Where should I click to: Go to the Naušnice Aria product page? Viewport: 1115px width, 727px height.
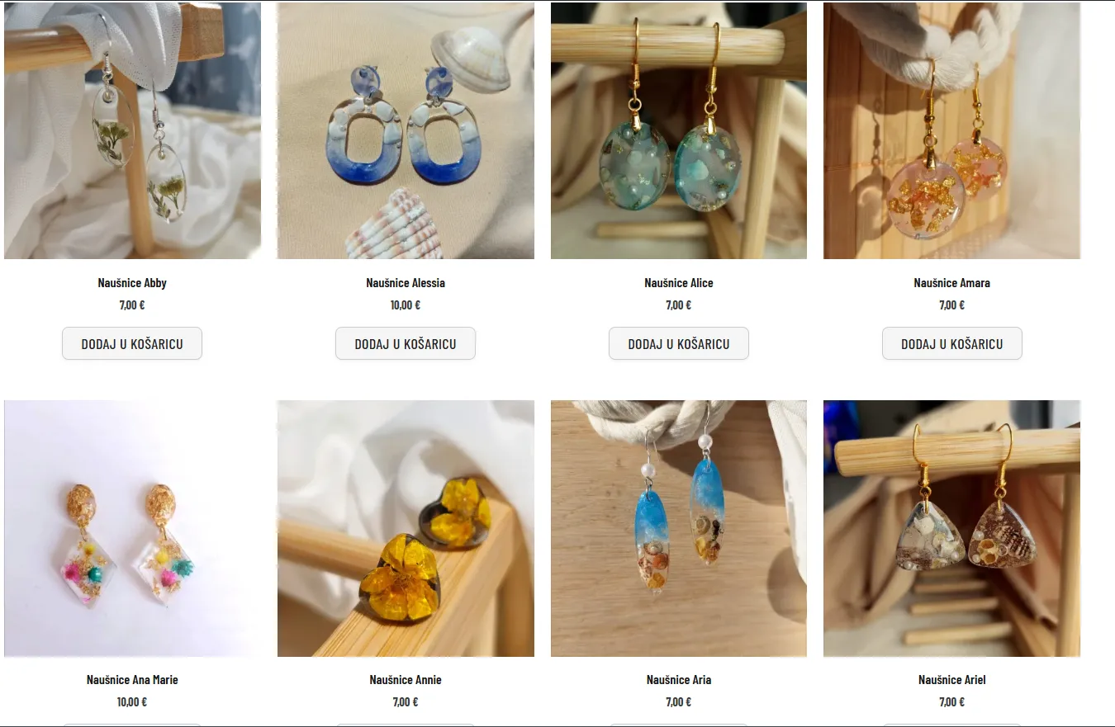click(679, 680)
